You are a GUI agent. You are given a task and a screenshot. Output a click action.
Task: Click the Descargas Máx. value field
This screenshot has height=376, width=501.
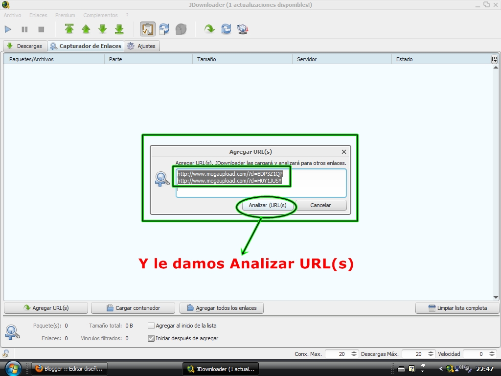coord(415,354)
